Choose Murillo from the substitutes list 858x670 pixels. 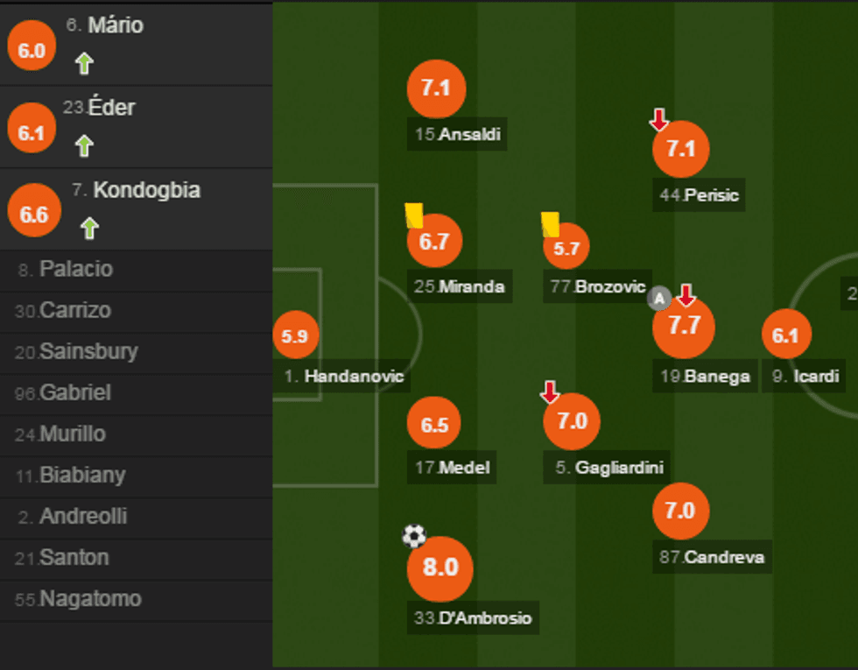(x=73, y=434)
